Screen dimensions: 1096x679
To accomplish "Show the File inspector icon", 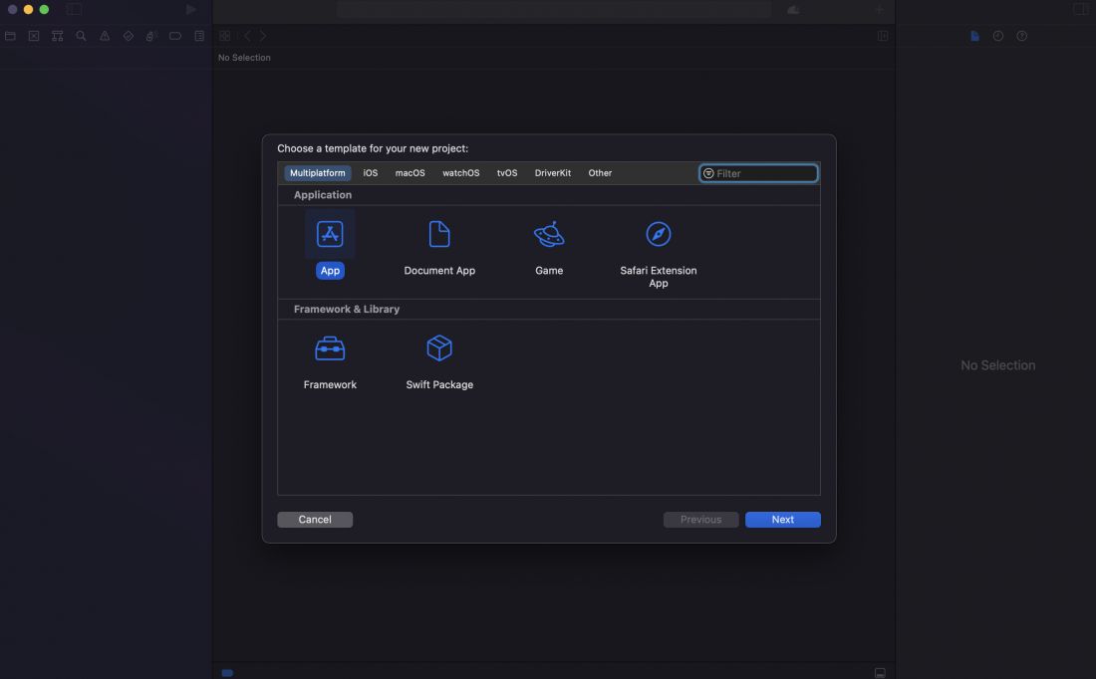I will 975,36.
